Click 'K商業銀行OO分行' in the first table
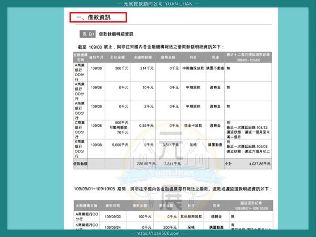This screenshot has width=316, height=237. 80,149
